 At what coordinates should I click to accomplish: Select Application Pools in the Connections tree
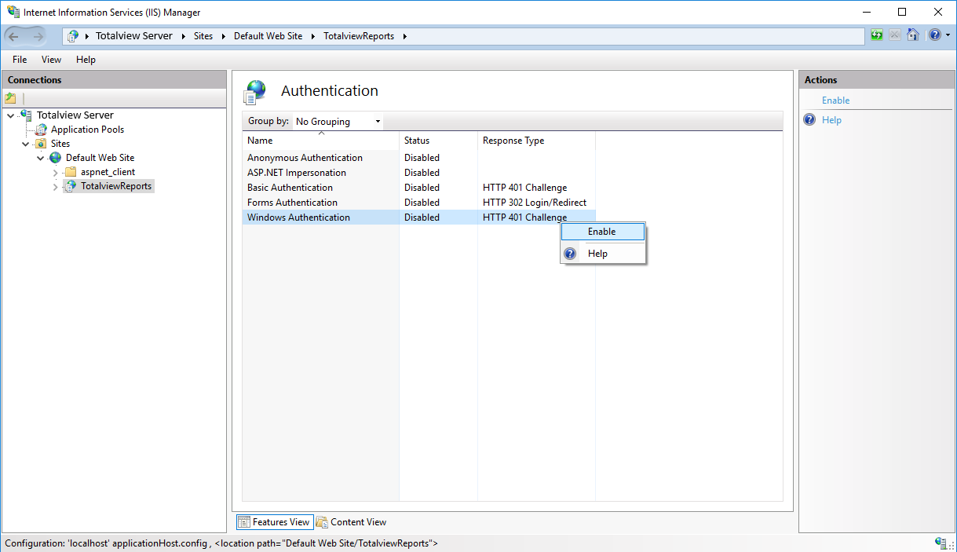(x=87, y=130)
